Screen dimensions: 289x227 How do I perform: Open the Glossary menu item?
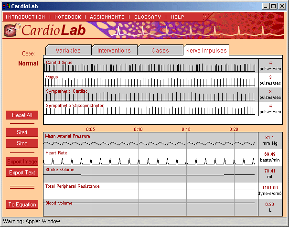[148, 17]
